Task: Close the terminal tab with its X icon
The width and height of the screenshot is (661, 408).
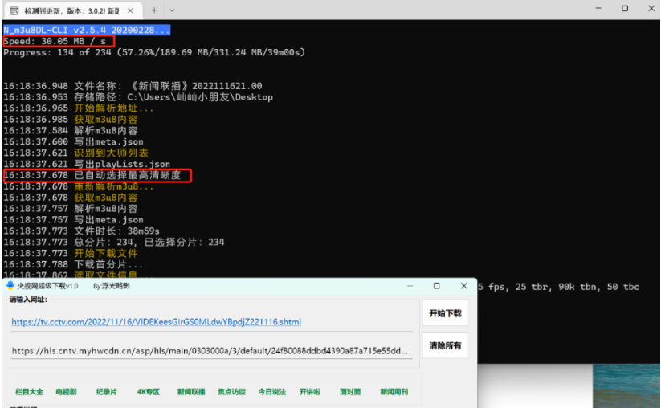Action: coord(130,10)
